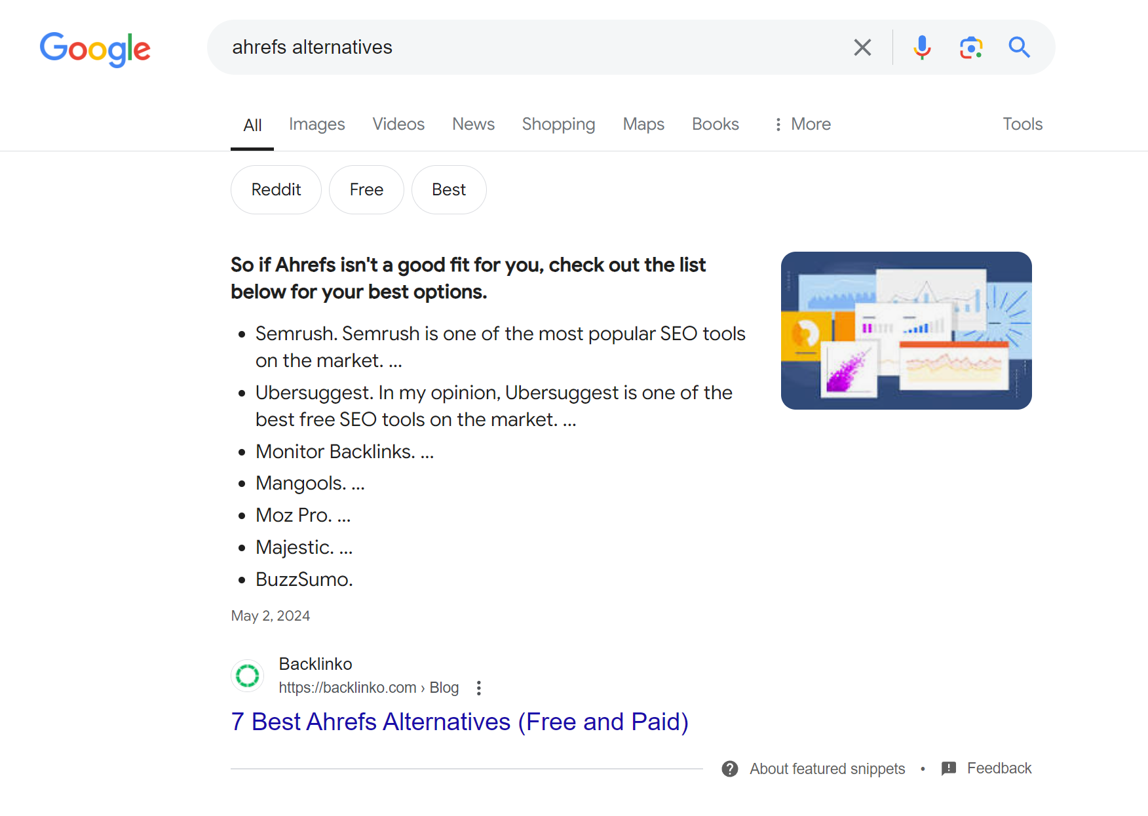The image size is (1148, 816).
Task: Click the Monitor Backlinks bullet item
Action: [345, 452]
